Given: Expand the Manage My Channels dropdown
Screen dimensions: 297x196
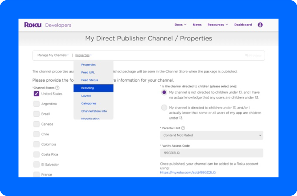Looking at the screenshot, I should tap(52, 55).
